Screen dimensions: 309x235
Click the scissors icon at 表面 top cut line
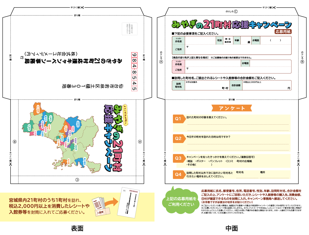pyautogui.click(x=82, y=7)
